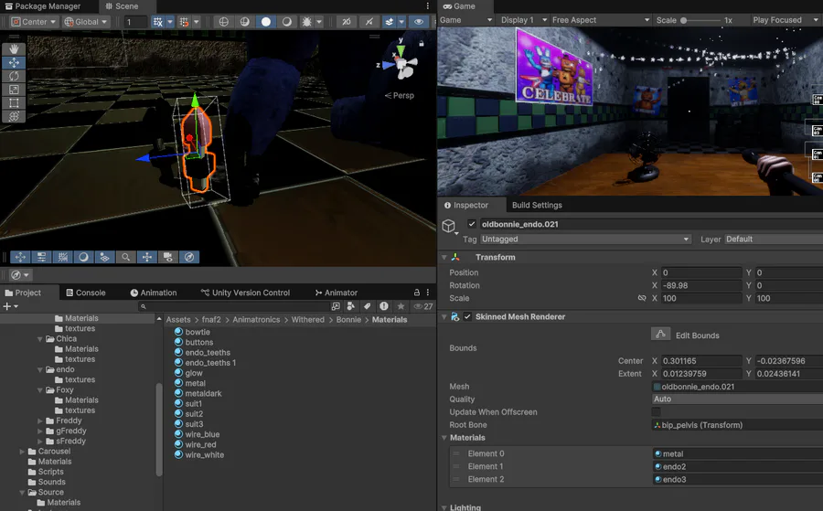Click the camera overlay button in Scene
The image size is (823, 511).
(x=168, y=257)
